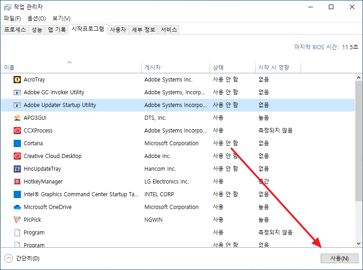This screenshot has height=270, width=363.
Task: Select the Cortana entry name
Action: tap(33, 143)
